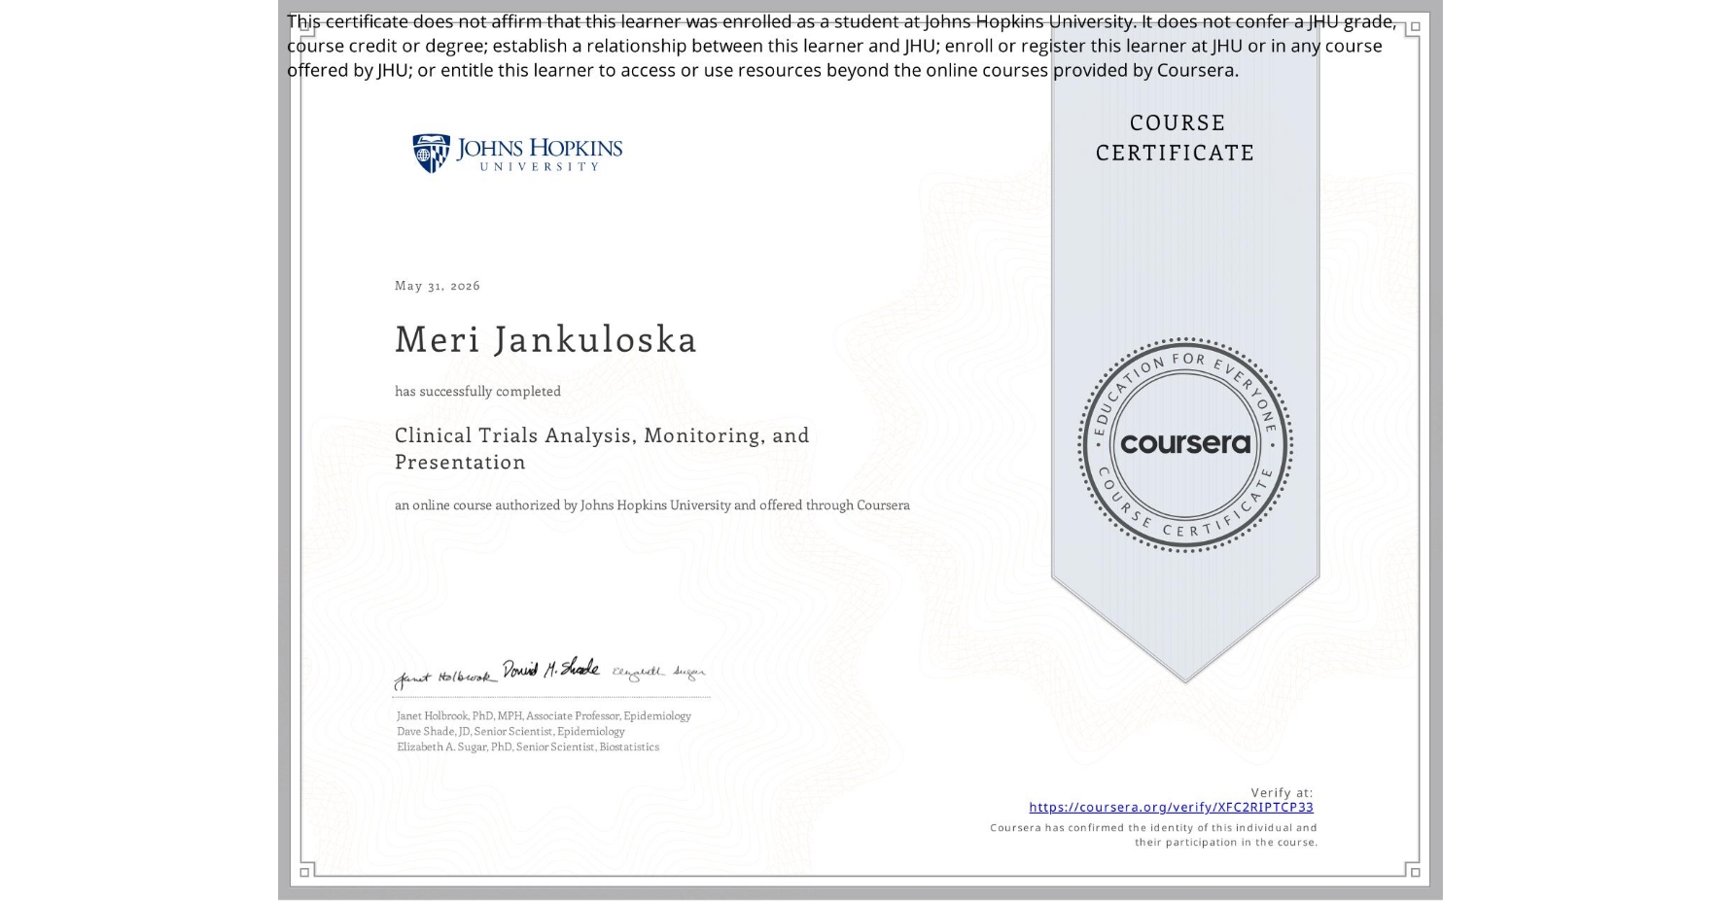Select the name 'Meri Jankuloska'
This screenshot has width=1723, height=902.
545,339
